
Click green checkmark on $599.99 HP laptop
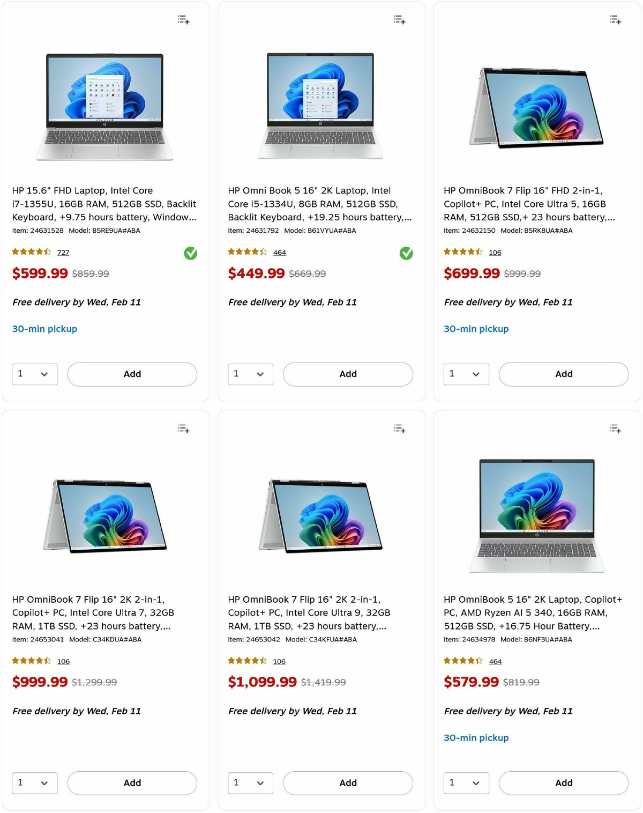coord(190,253)
